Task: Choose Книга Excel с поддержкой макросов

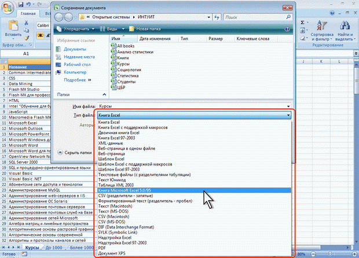Action: [x=194, y=127]
